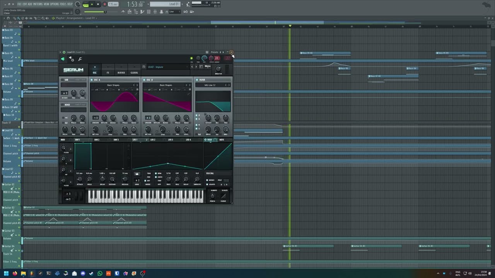Select next OSC A wavetable arrow
495x278 pixels.
coord(137,85)
